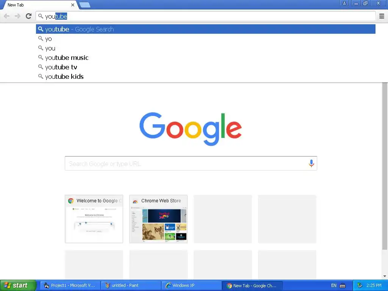Open the Windows start menu
This screenshot has width=388, height=291.
[x=18, y=286]
